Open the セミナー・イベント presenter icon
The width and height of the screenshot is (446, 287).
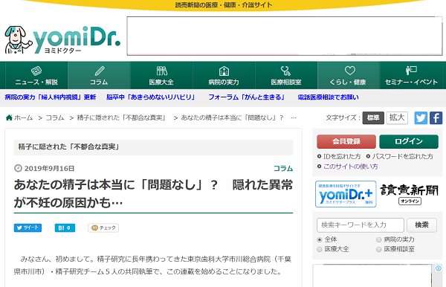pyautogui.click(x=411, y=70)
